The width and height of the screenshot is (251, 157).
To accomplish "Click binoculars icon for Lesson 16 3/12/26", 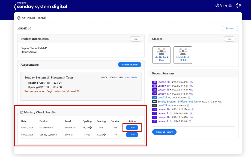I will pyautogui.click(x=191, y=117).
